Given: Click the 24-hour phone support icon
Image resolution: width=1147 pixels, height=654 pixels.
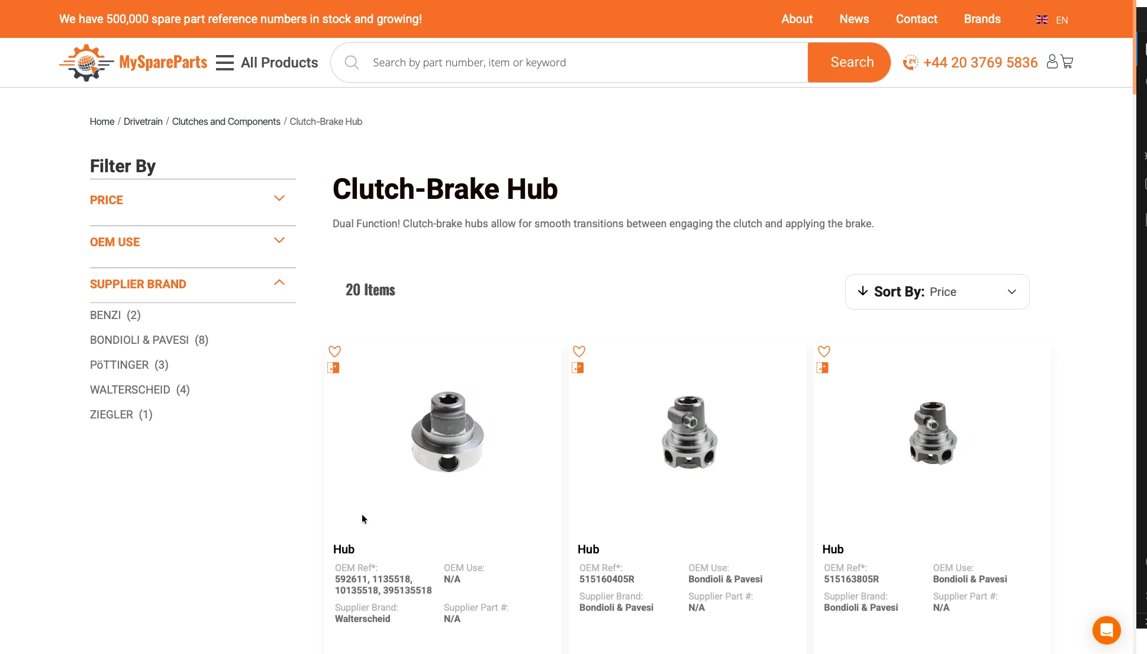Looking at the screenshot, I should click(x=910, y=62).
